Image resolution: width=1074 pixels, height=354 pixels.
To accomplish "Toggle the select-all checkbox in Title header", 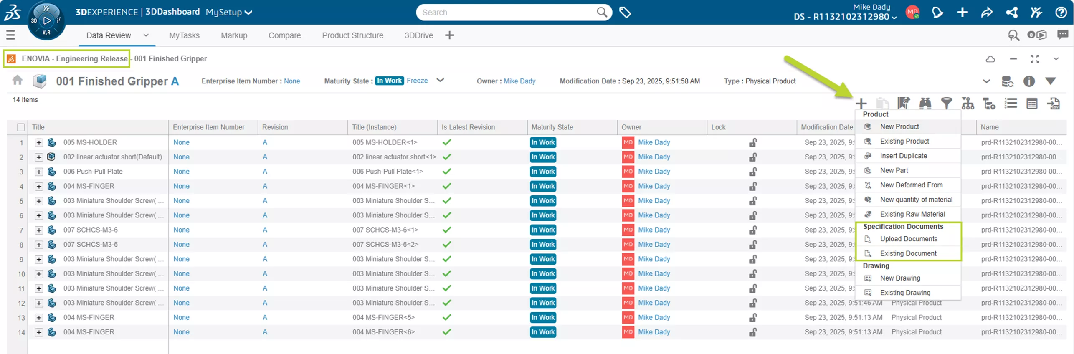I will [x=20, y=127].
